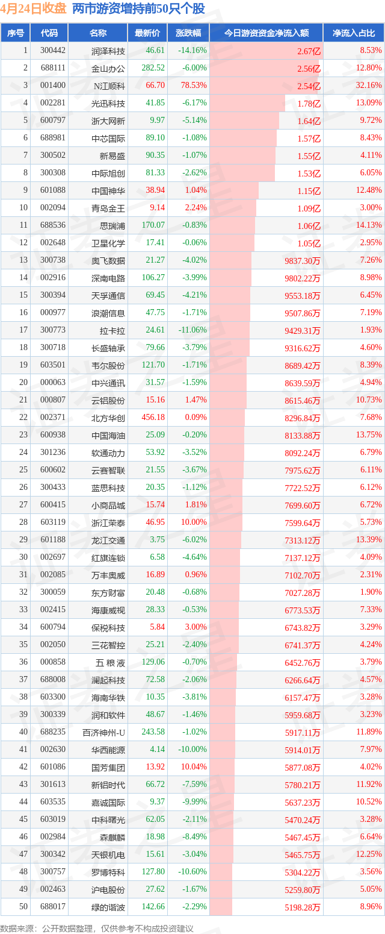The image size is (385, 934).
Task: Click the 代码 column header
Action: coord(49,33)
